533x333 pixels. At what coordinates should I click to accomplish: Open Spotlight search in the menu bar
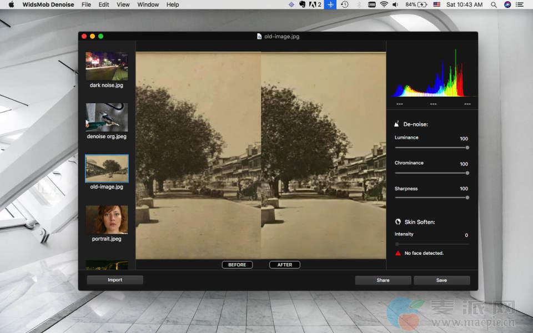point(494,4)
